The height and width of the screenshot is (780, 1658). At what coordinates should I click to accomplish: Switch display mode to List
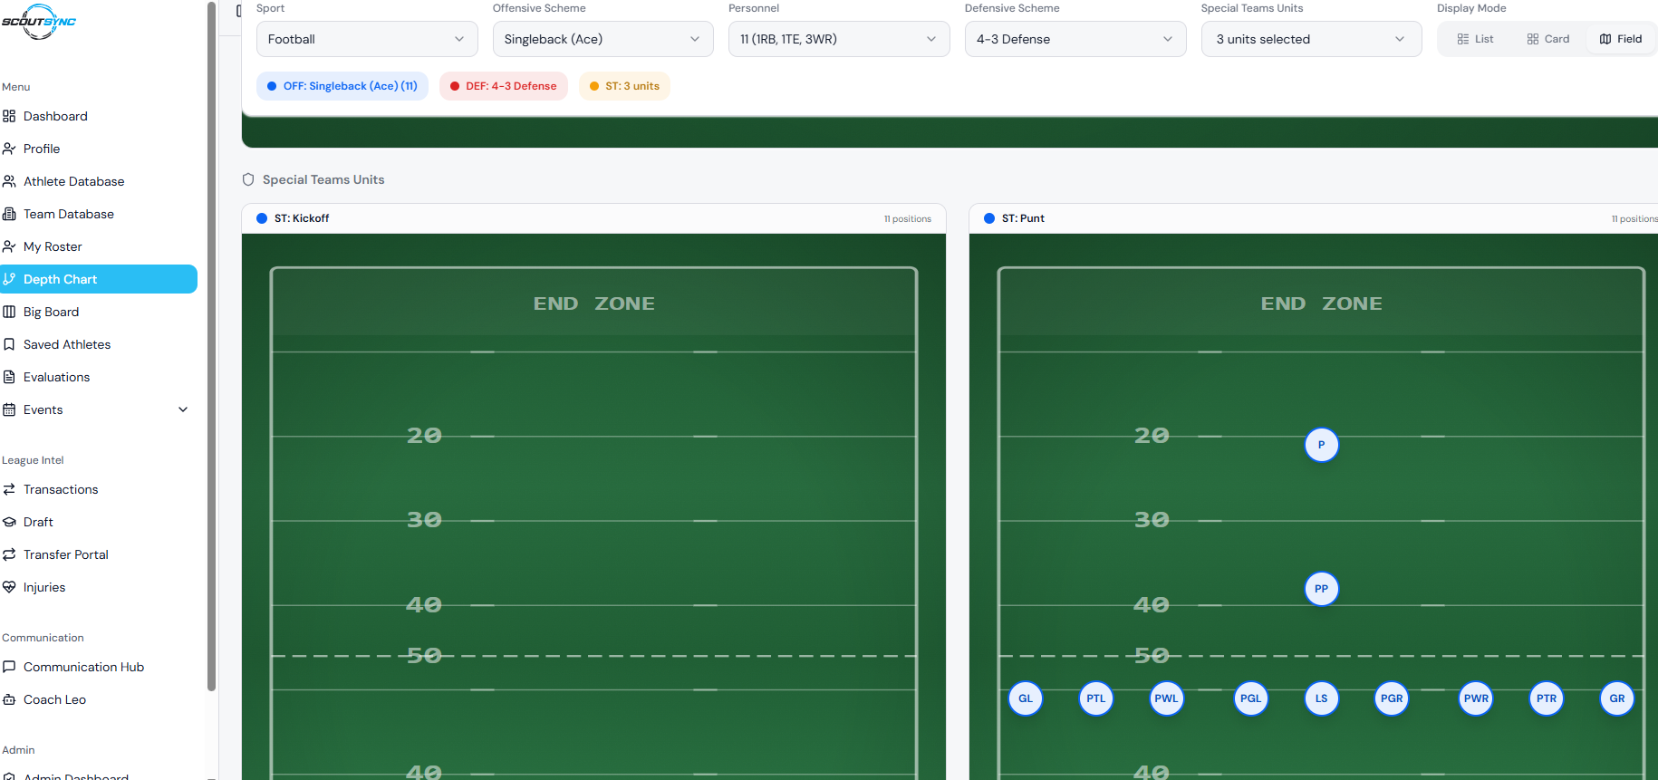pyautogui.click(x=1476, y=39)
